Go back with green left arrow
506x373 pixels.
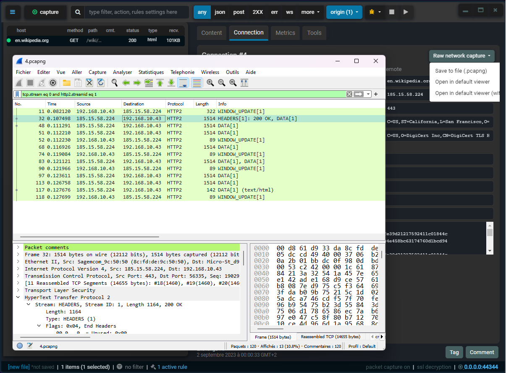126,83
